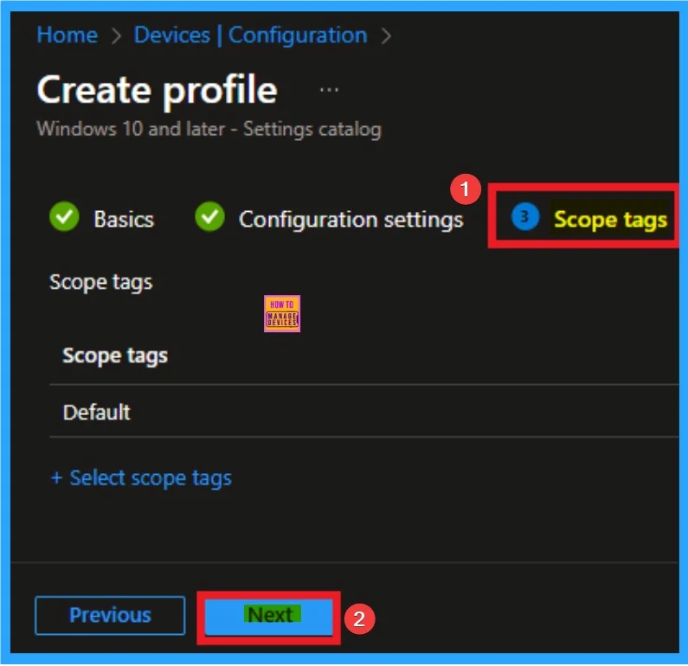Click the Previous button
The width and height of the screenshot is (688, 666).
[110, 615]
